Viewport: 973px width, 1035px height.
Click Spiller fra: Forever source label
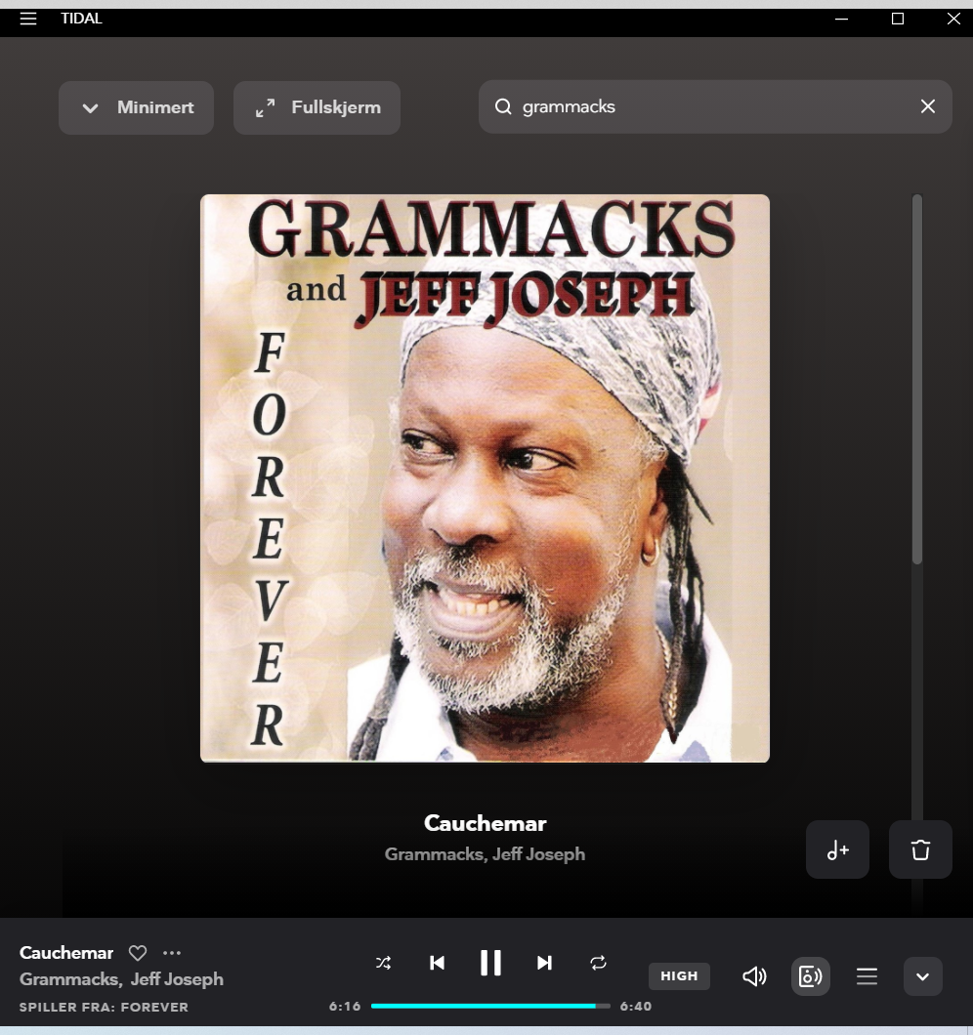coord(104,1008)
